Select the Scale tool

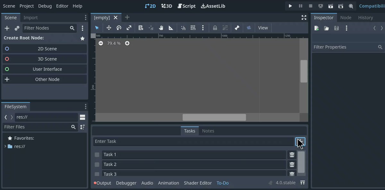coord(129,28)
